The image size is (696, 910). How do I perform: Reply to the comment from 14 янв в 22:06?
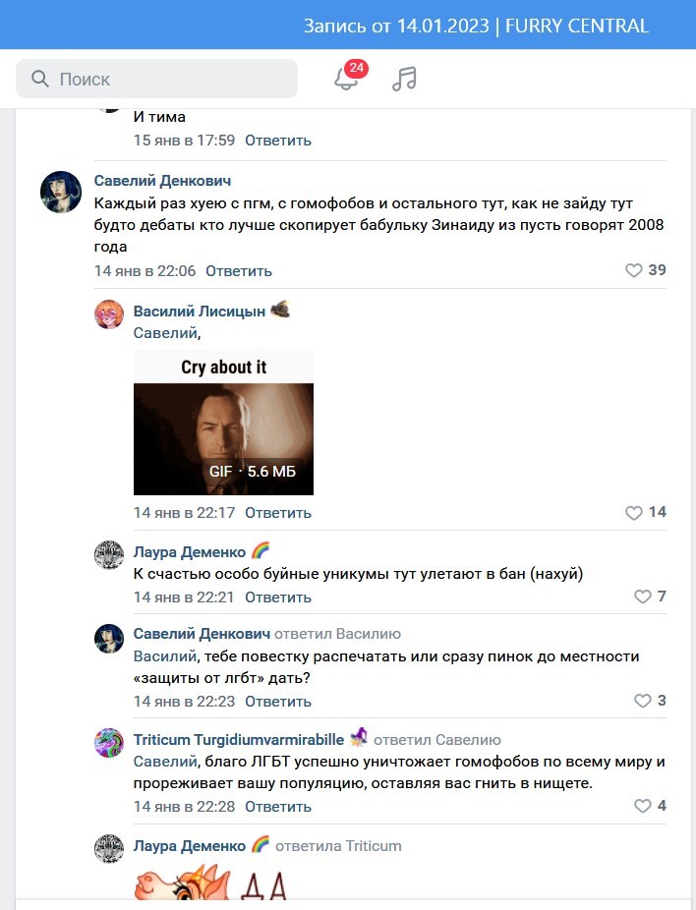coord(239,271)
